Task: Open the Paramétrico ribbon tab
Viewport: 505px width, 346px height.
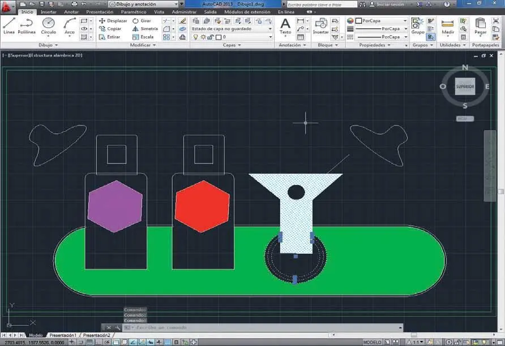Action: click(134, 12)
